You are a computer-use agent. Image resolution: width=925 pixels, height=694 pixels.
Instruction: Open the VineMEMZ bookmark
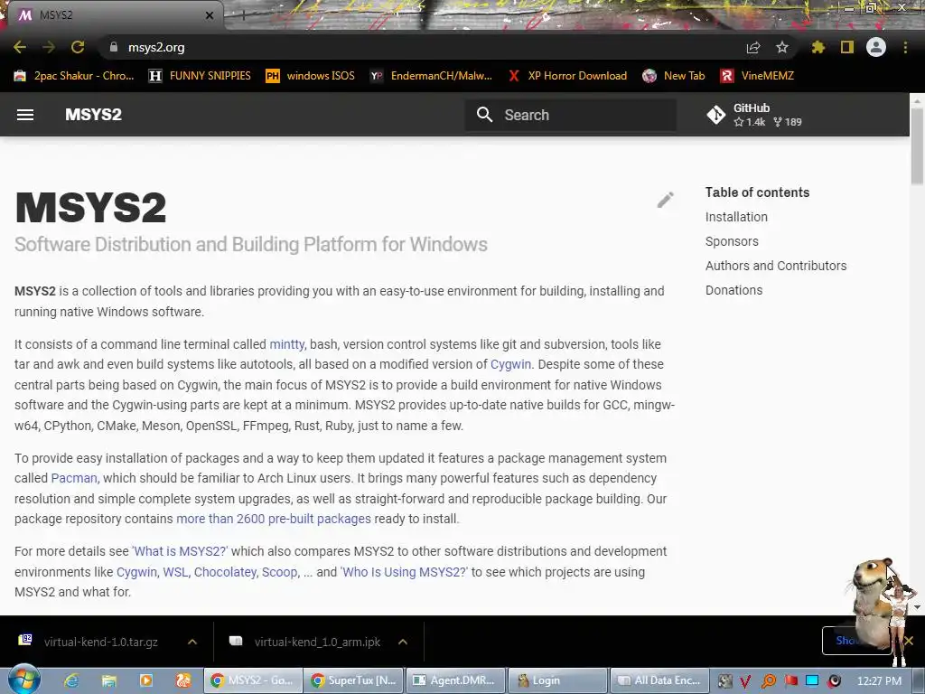[757, 76]
